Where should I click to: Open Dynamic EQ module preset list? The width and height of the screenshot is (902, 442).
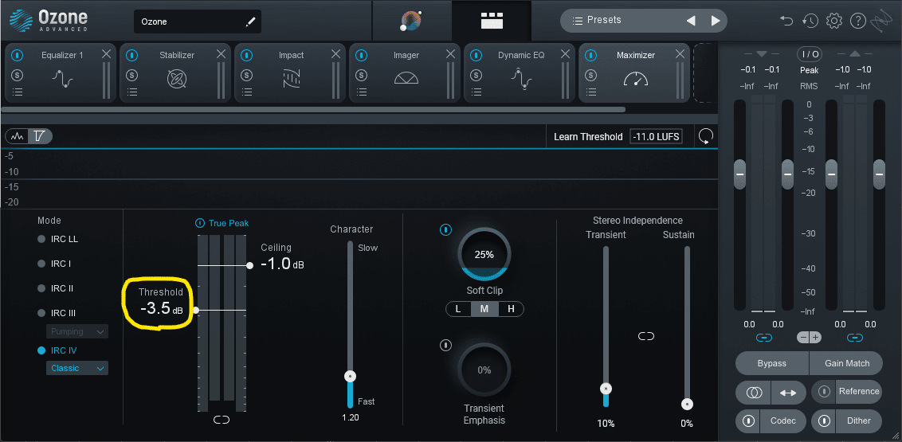coord(476,92)
